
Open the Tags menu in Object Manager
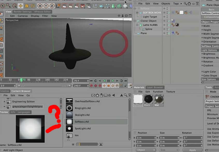[176, 4]
